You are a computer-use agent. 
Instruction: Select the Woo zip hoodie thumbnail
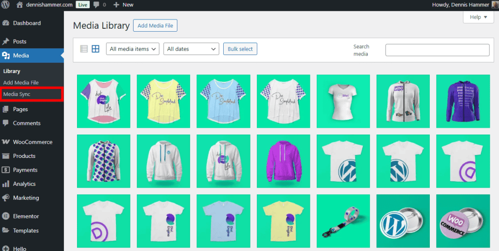[403, 101]
